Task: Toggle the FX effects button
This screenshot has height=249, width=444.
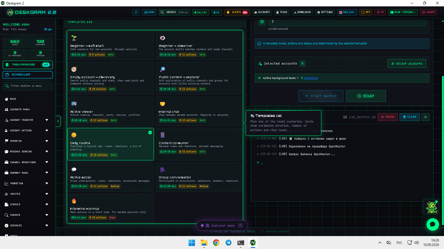Action: pyautogui.click(x=380, y=12)
